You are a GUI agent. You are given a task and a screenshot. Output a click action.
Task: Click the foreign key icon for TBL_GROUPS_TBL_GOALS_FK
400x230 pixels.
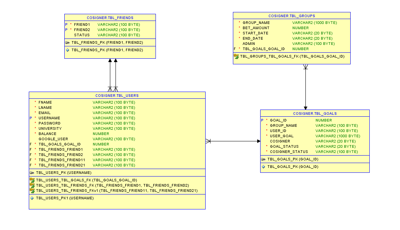236,56
